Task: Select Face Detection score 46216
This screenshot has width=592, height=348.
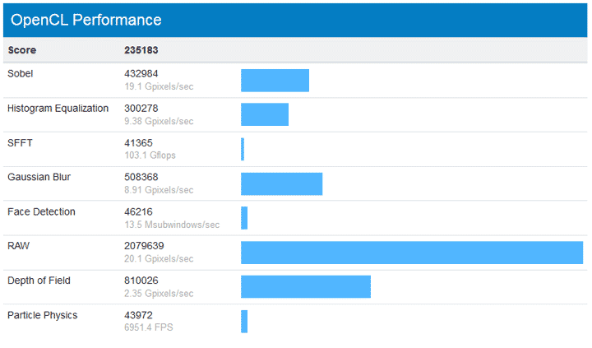Action: 139,212
